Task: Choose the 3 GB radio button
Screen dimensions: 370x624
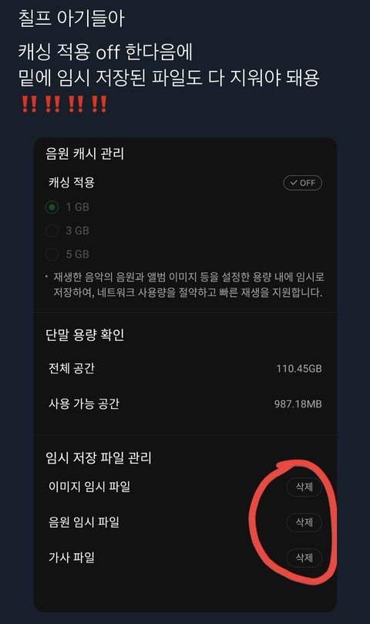Action: 52,231
